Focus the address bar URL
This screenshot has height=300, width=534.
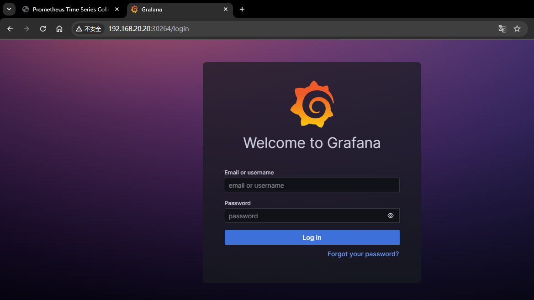[x=148, y=29]
